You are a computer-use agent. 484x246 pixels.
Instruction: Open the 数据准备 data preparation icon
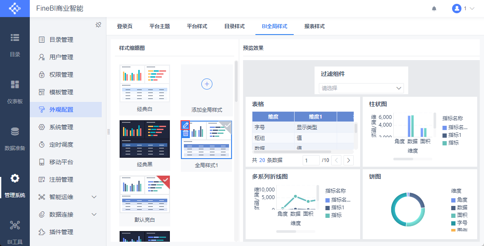pyautogui.click(x=15, y=131)
